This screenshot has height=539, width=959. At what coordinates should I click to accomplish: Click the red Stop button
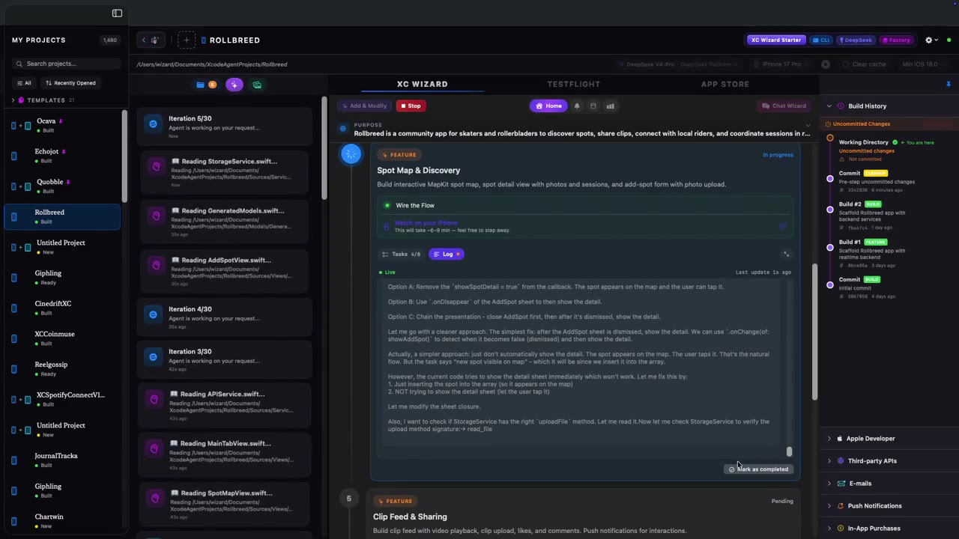(x=410, y=106)
